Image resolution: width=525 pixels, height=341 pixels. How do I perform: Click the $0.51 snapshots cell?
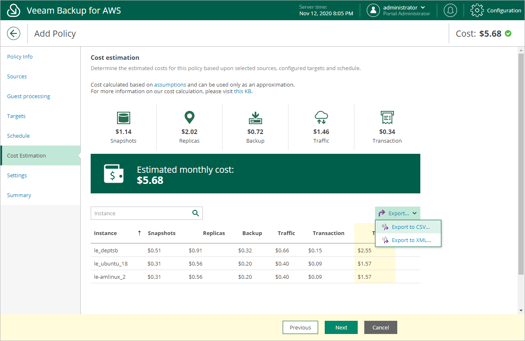155,250
